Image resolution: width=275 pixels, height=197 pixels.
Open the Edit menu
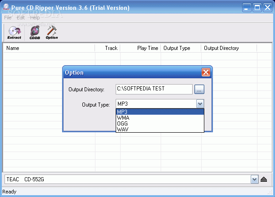point(21,18)
